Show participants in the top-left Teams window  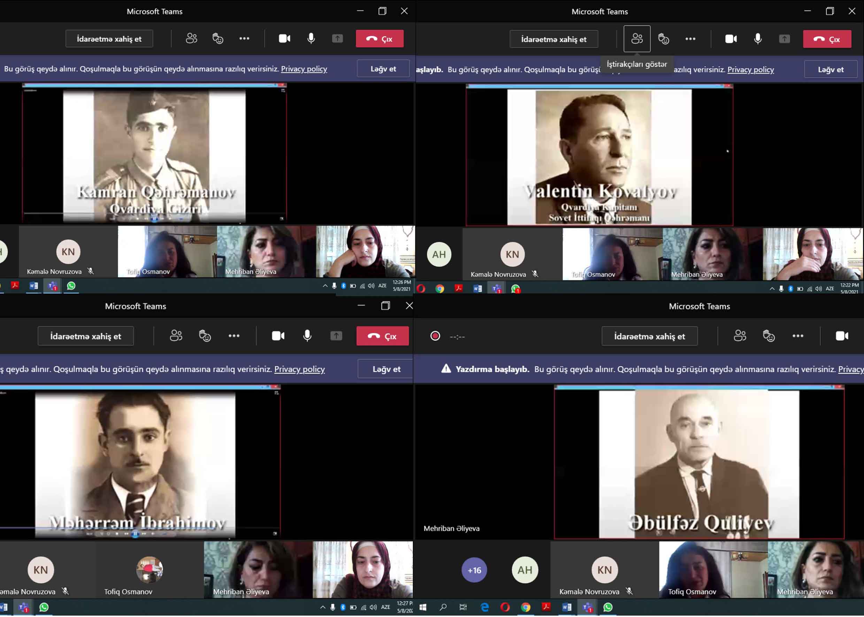[191, 38]
